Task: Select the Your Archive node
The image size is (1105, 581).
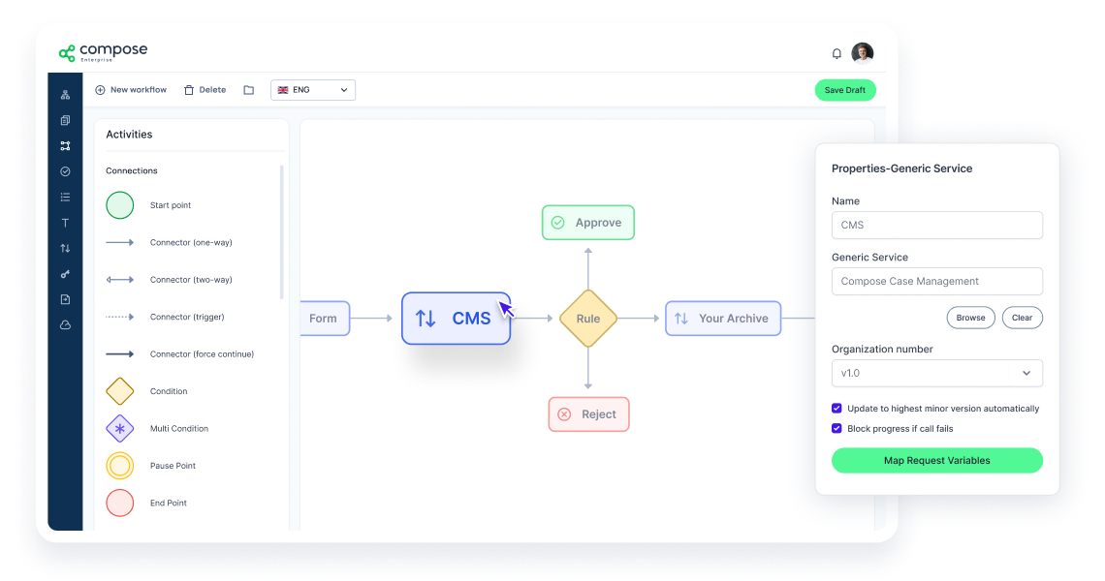Action: coord(723,319)
